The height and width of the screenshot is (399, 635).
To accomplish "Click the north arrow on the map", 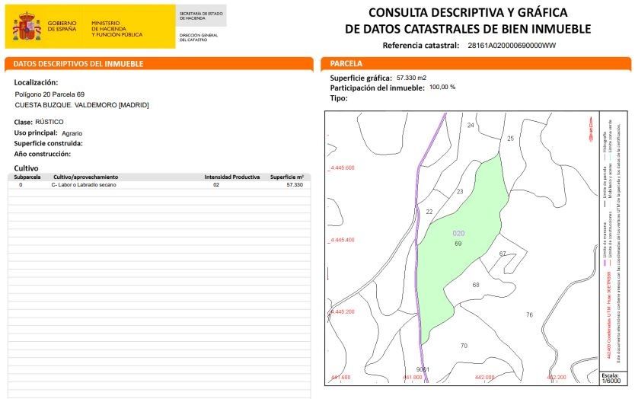I will click(x=591, y=129).
